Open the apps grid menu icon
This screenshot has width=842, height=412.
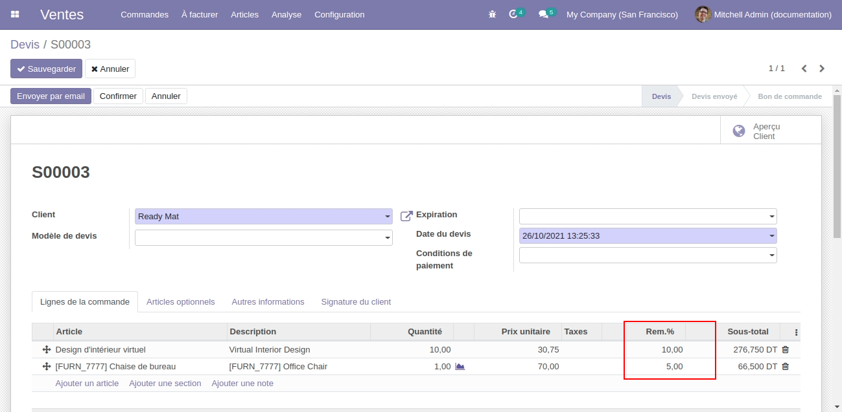[x=15, y=14]
